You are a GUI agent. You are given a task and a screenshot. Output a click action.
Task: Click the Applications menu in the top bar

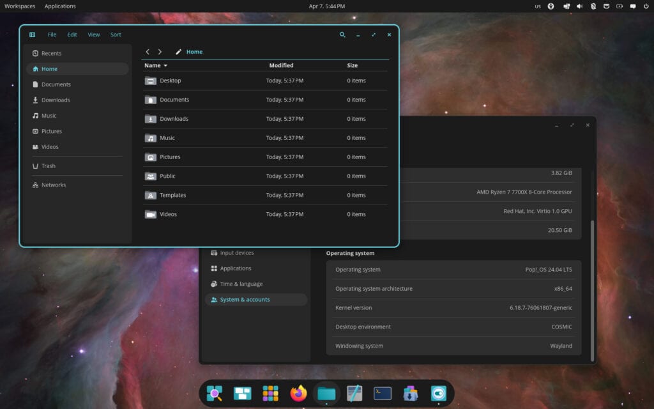click(x=60, y=6)
